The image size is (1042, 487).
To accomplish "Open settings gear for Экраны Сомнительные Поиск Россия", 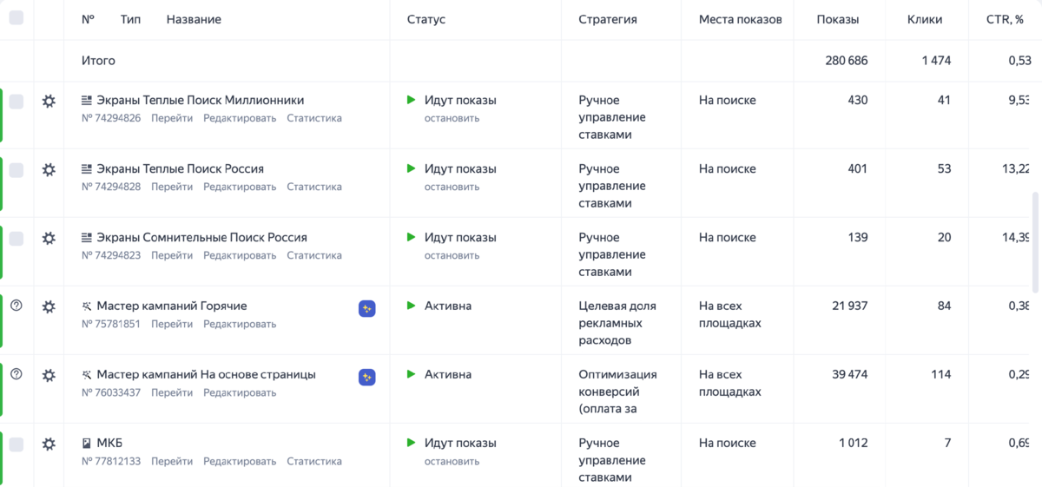I will [49, 238].
